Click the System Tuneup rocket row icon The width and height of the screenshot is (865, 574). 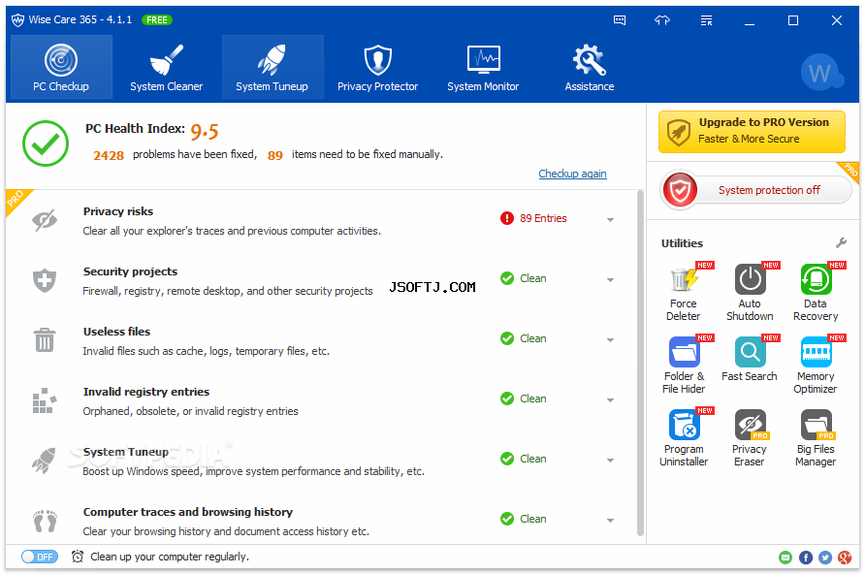pyautogui.click(x=45, y=461)
